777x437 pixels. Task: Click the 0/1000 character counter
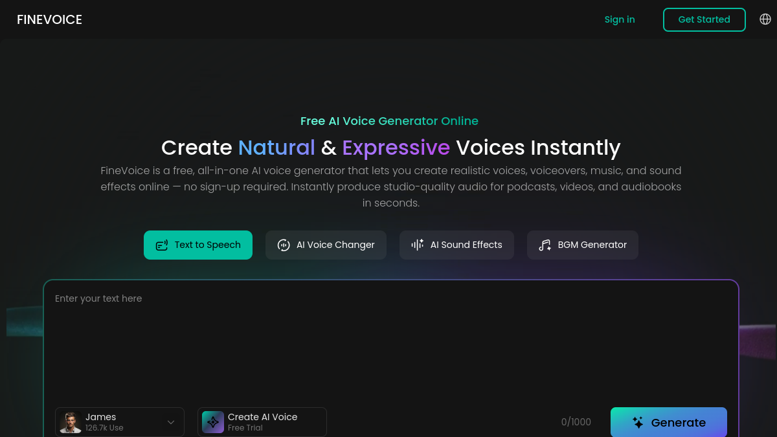[x=576, y=422]
